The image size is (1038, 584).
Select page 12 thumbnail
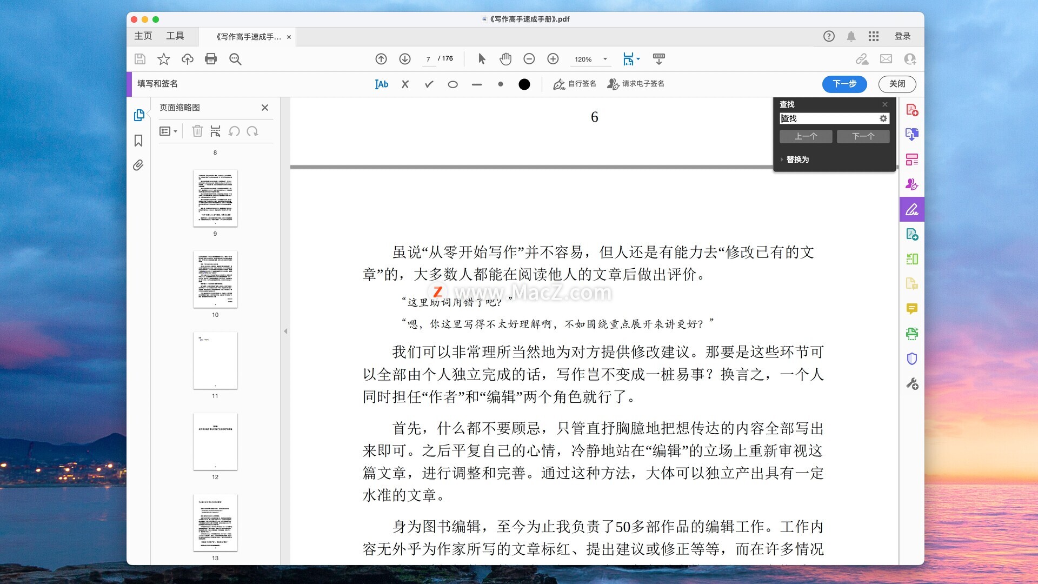pyautogui.click(x=215, y=441)
